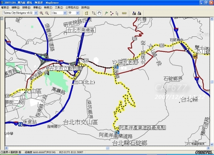This screenshot has width=214, height=155.
Task: Open the 中 detail level dropdown
Action: point(78,13)
